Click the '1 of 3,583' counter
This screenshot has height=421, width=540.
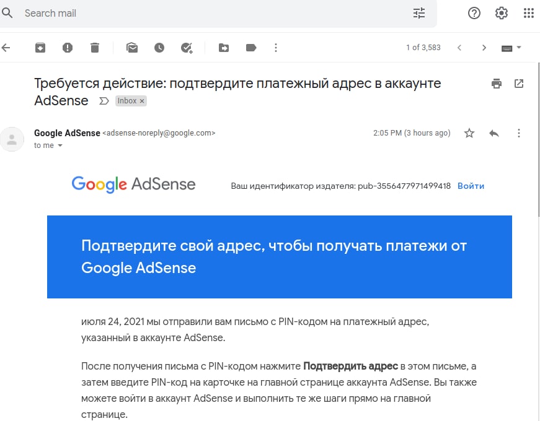(423, 48)
